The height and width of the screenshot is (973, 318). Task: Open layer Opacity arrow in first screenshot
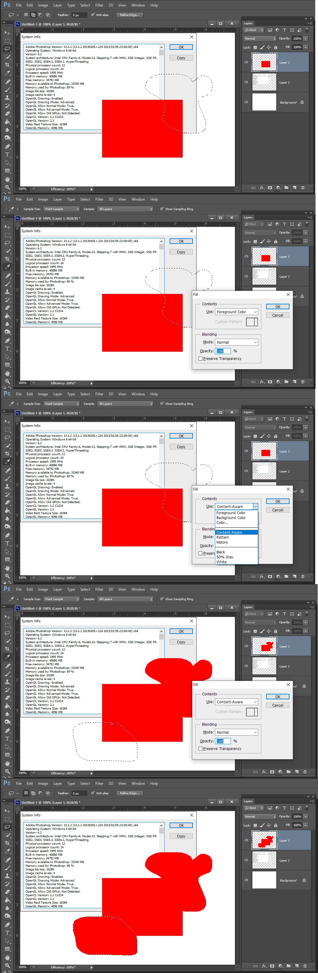305,38
